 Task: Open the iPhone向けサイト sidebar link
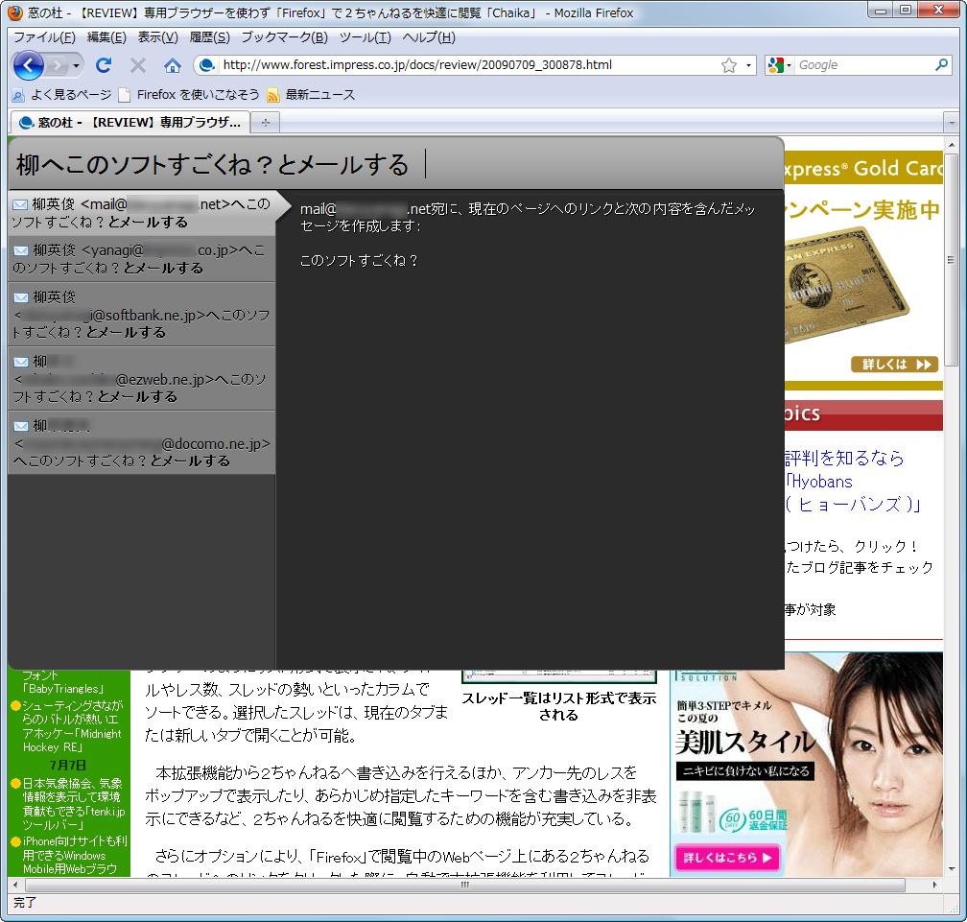click(75, 855)
